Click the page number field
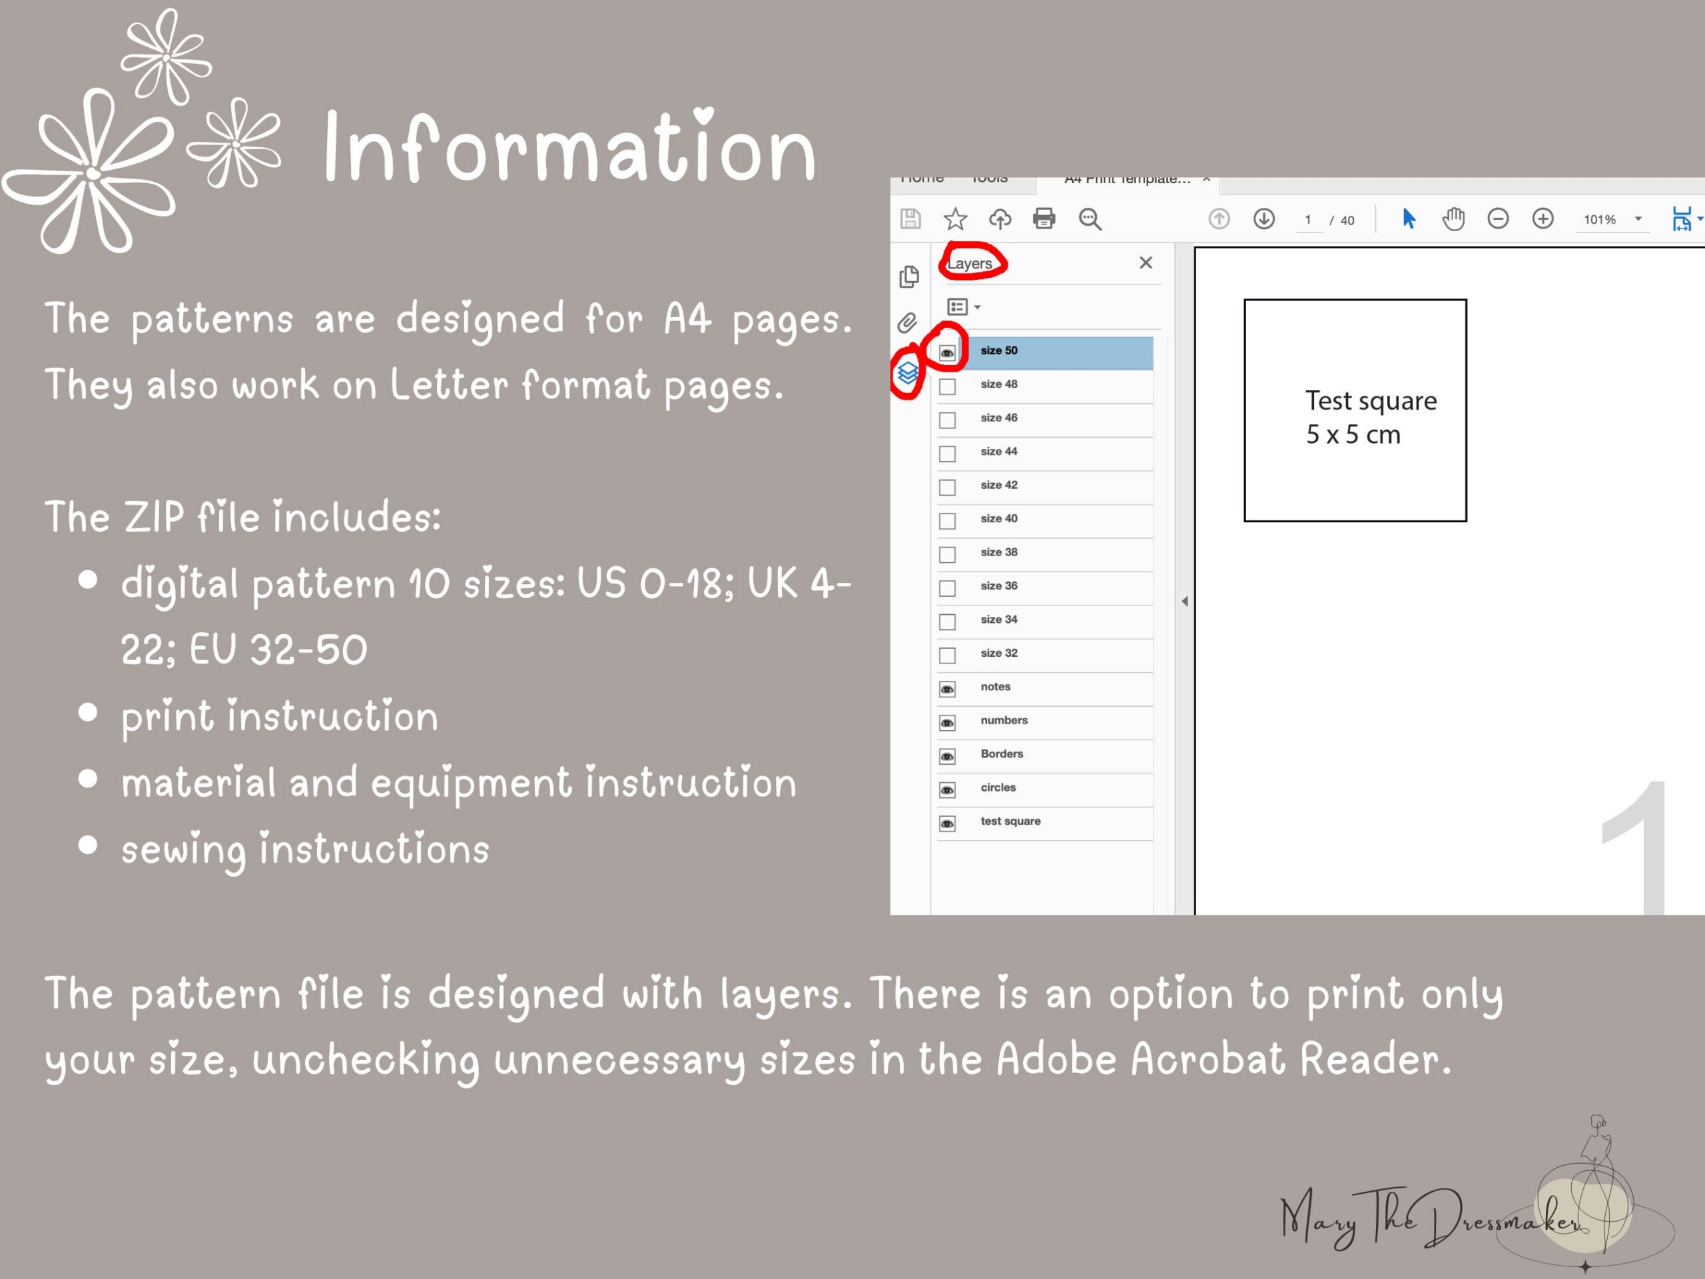 tap(1308, 220)
